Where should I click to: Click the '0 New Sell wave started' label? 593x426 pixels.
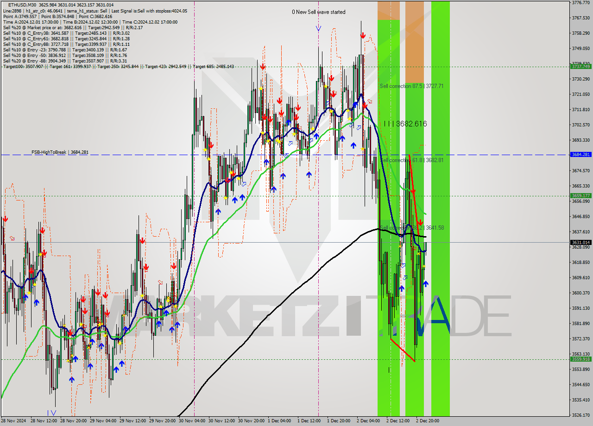pyautogui.click(x=318, y=12)
